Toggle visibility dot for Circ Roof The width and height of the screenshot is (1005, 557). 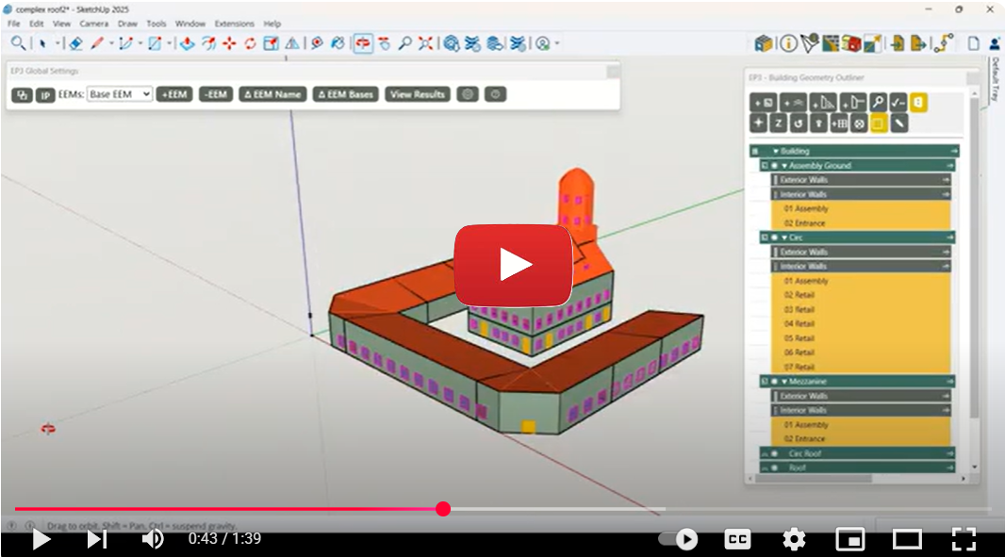(x=774, y=453)
